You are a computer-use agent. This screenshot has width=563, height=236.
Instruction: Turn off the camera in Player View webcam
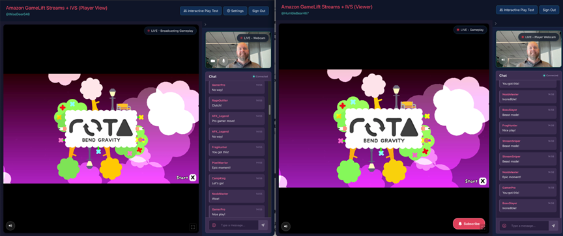[x=212, y=61]
